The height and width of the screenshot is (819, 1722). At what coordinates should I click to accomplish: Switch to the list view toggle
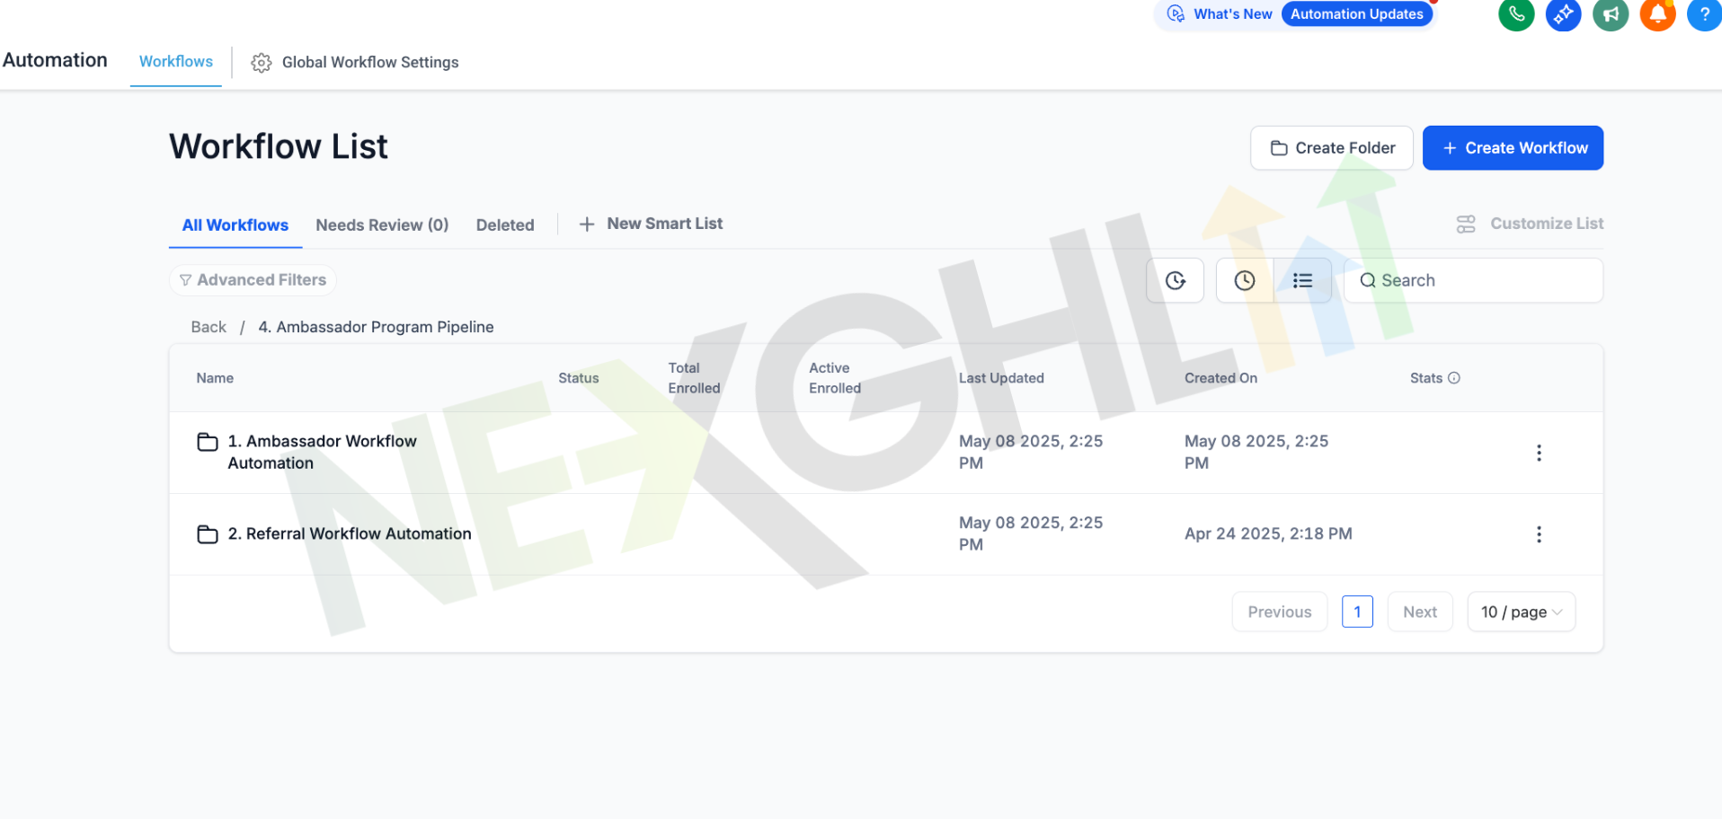pyautogui.click(x=1302, y=281)
